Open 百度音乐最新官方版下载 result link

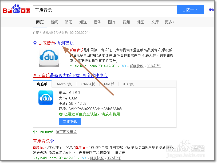coord(70,76)
